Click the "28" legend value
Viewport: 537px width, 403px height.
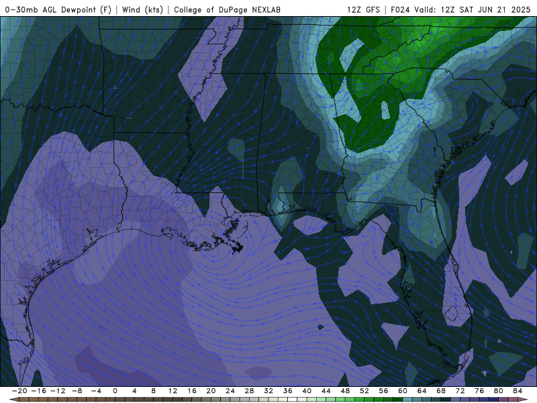[249, 391]
